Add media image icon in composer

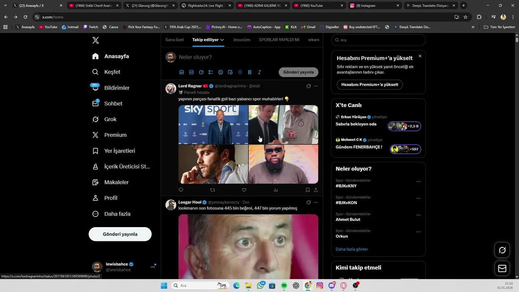tap(182, 72)
